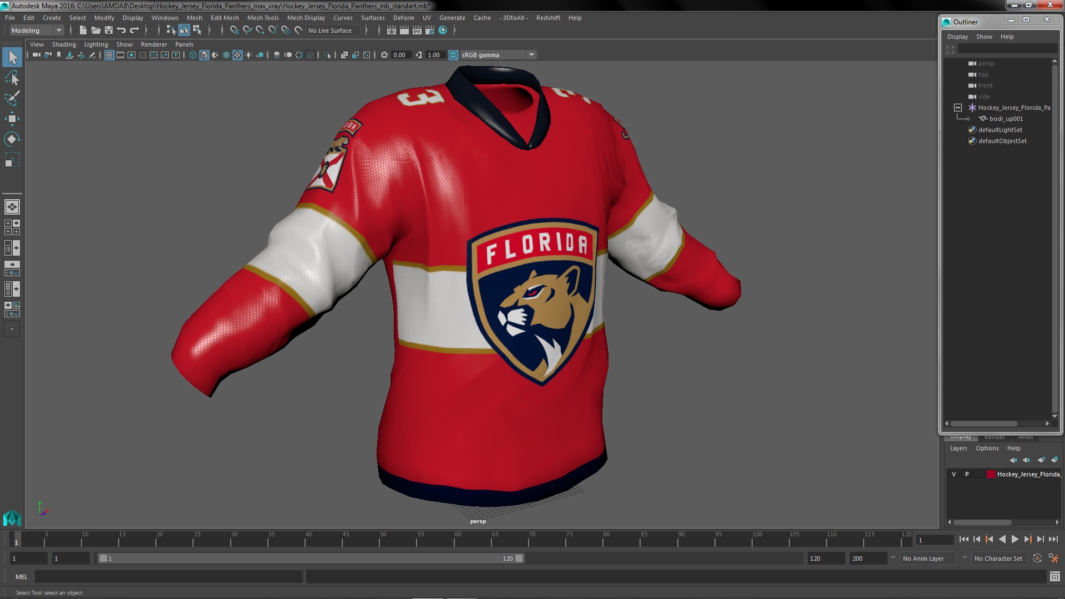Step to next key
Viewport: 1065px width, 599px height.
tap(1027, 539)
